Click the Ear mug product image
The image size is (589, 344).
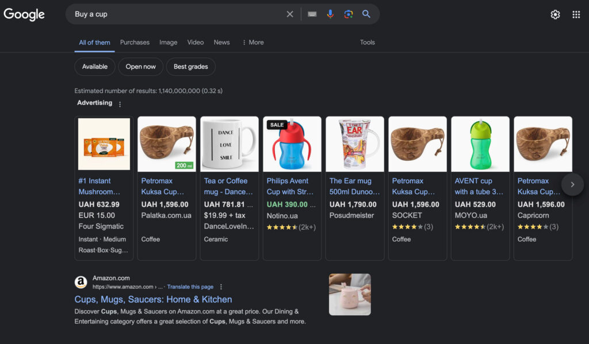click(x=355, y=144)
